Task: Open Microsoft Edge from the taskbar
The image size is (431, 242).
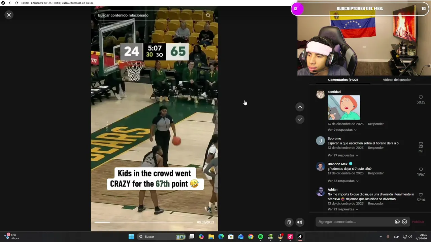Action: coord(221,237)
